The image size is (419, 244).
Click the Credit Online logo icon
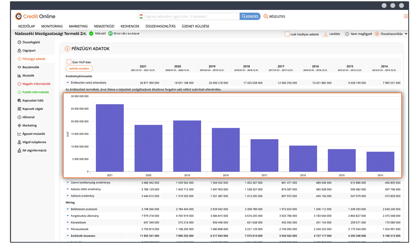(x=19, y=16)
